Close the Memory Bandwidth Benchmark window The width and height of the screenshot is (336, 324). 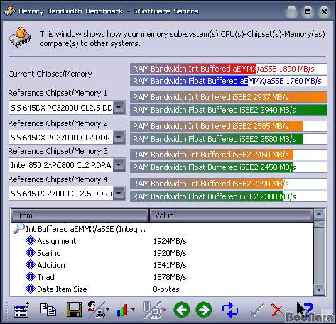[x=324, y=11]
